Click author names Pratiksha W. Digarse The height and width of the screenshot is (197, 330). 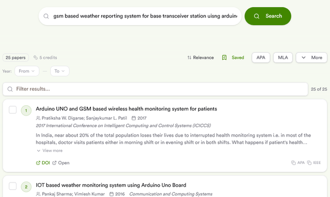(x=63, y=118)
